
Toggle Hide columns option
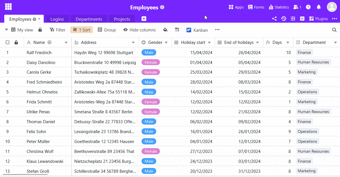(x=139, y=30)
